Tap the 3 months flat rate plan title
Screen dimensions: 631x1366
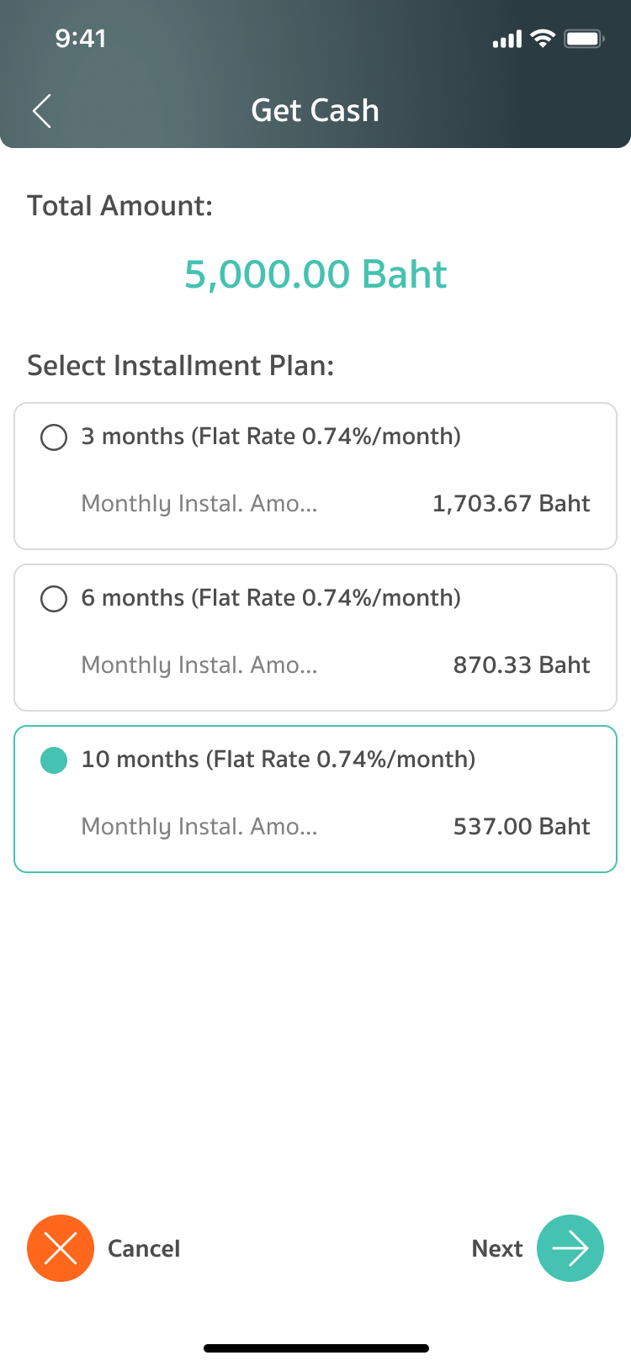click(271, 437)
